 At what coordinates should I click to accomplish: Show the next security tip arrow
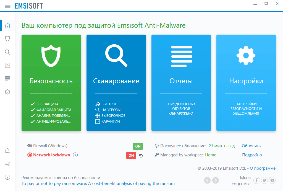tap(215, 180)
